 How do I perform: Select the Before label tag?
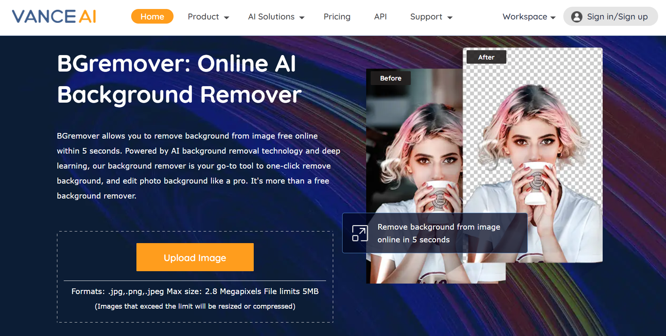(391, 78)
